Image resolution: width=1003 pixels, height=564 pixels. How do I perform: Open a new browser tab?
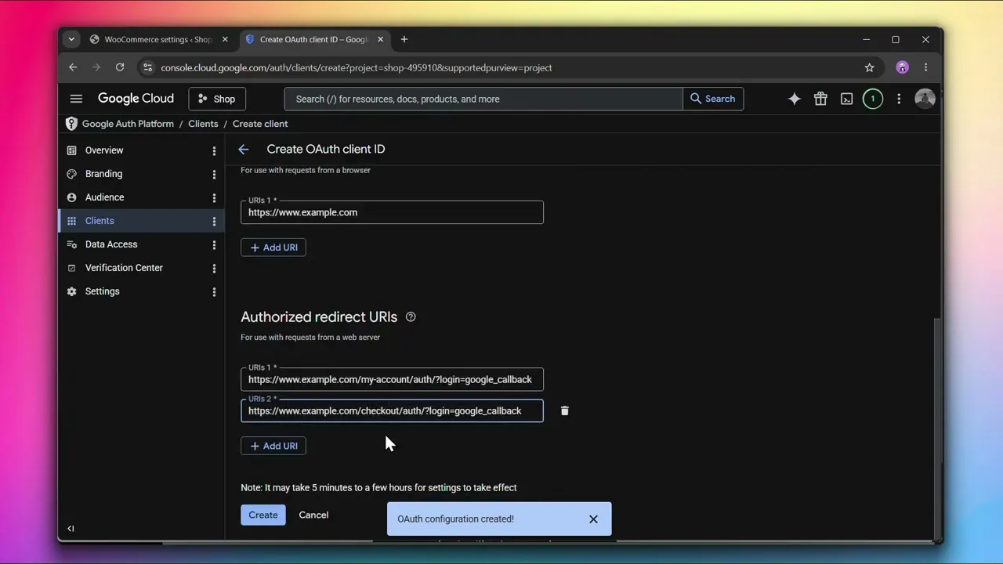tap(404, 39)
